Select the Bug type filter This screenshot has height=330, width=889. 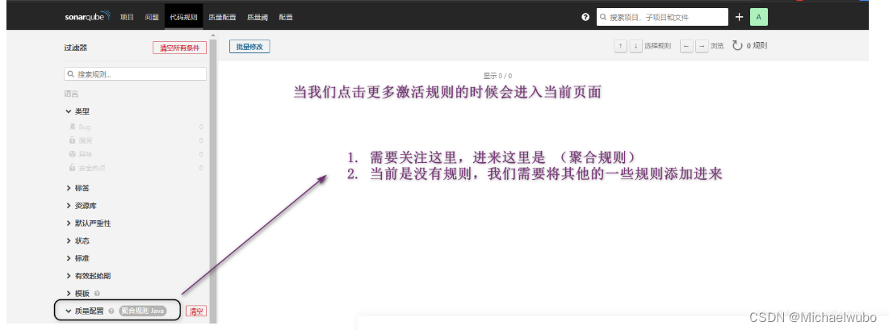(135, 127)
